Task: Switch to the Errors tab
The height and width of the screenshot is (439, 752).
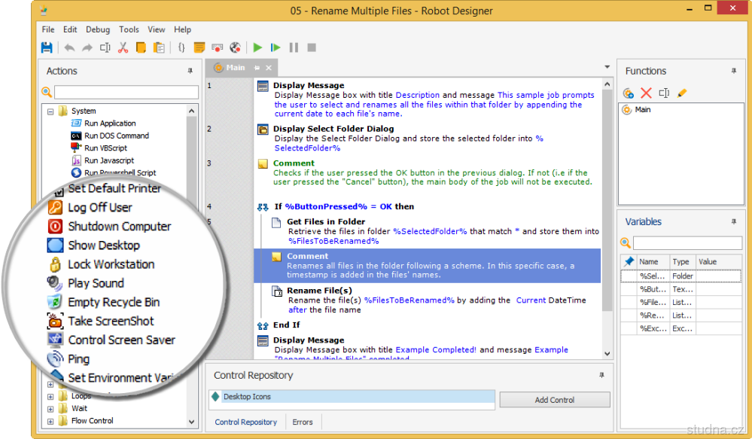Action: [303, 422]
